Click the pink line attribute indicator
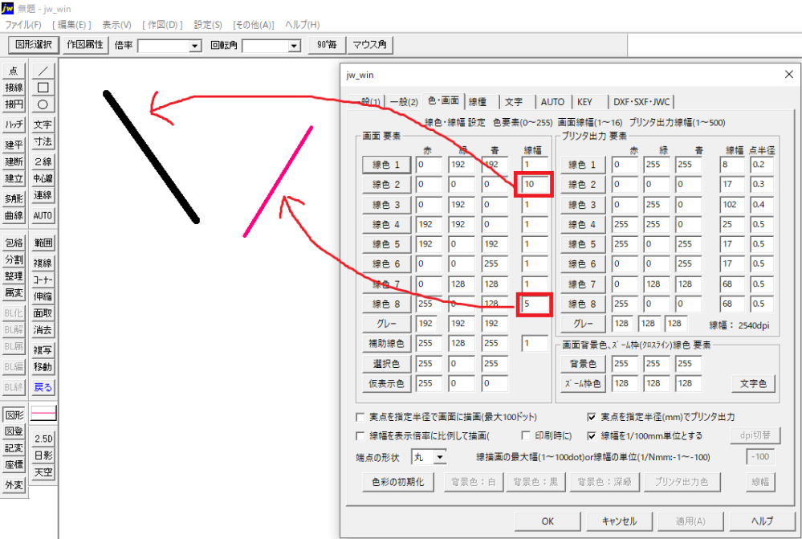The height and width of the screenshot is (539, 802). click(43, 413)
